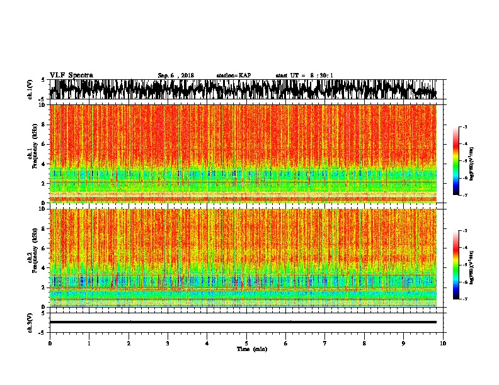Select the "start UT = 8 :30: 1" text
This screenshot has width=499, height=385.
click(304, 75)
